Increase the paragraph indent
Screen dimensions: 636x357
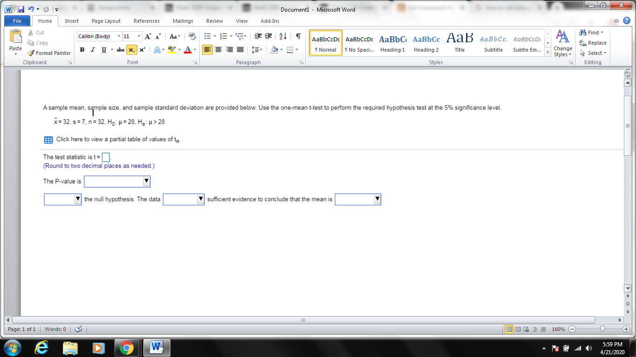coord(269,36)
